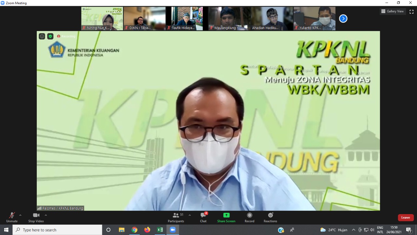The width and height of the screenshot is (417, 235).
Task: Open the Reactions menu
Action: click(270, 217)
